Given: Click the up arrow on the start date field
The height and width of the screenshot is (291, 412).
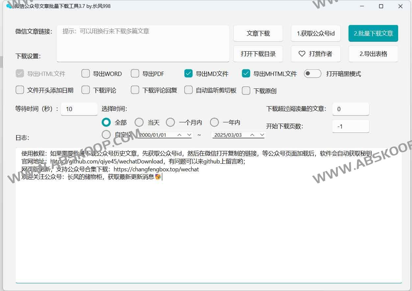Looking at the screenshot, I should tap(179, 135).
